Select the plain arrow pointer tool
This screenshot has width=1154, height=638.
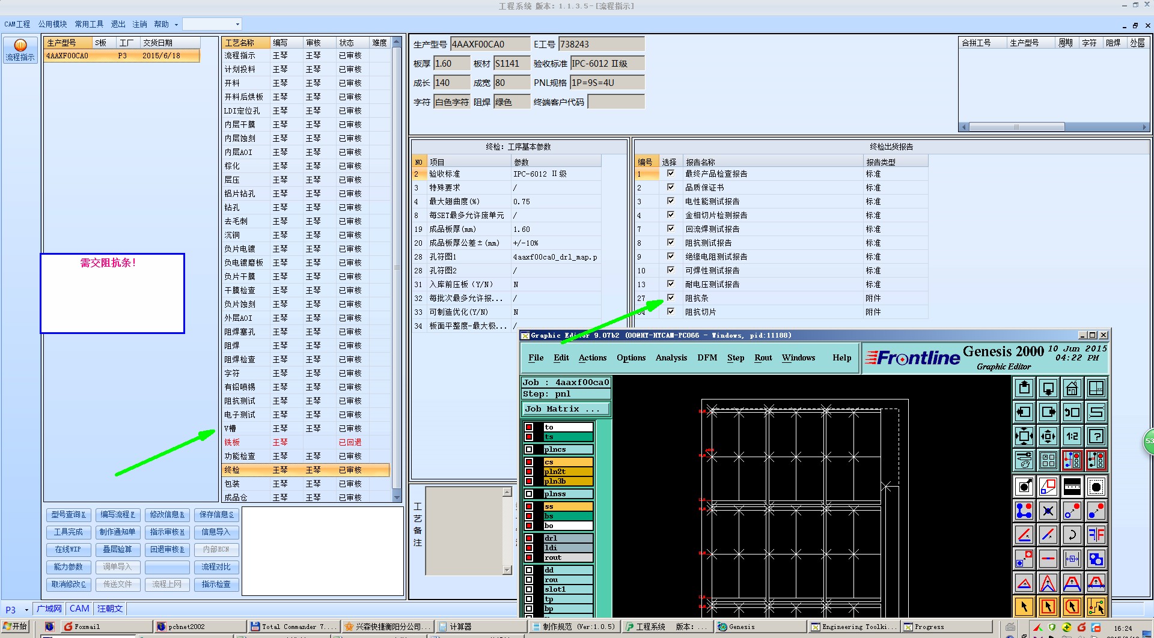coord(1024,607)
